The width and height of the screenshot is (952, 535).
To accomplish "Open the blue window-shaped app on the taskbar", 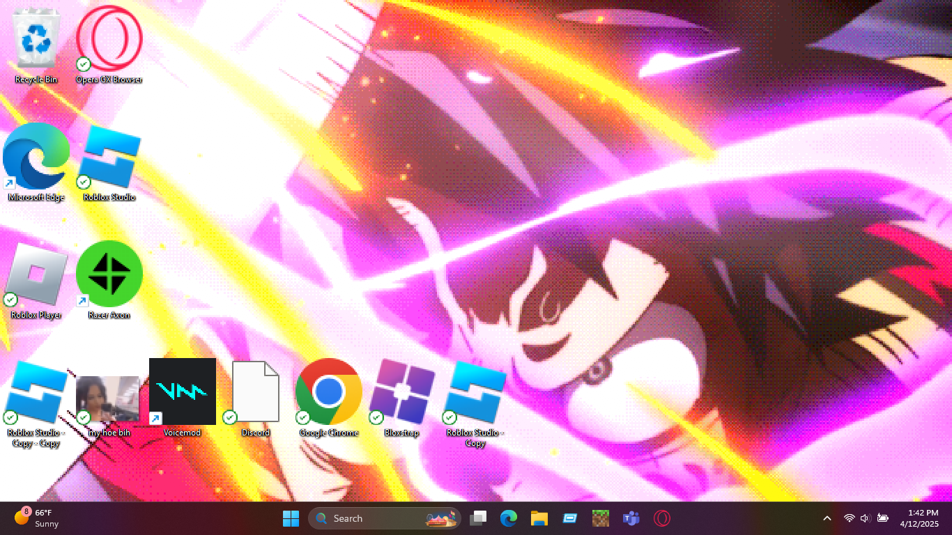I will (570, 518).
